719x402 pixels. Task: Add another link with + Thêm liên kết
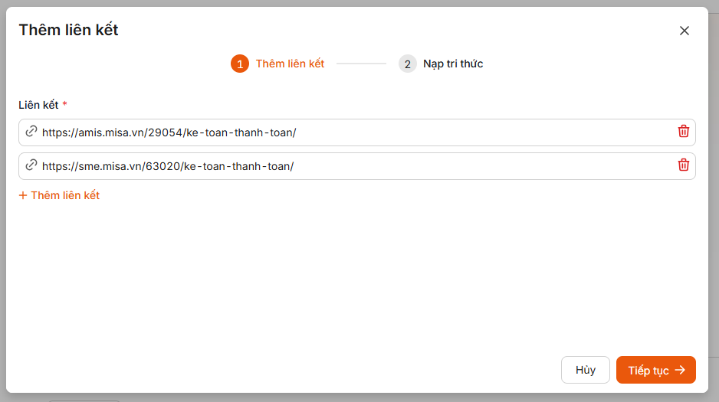coord(59,195)
